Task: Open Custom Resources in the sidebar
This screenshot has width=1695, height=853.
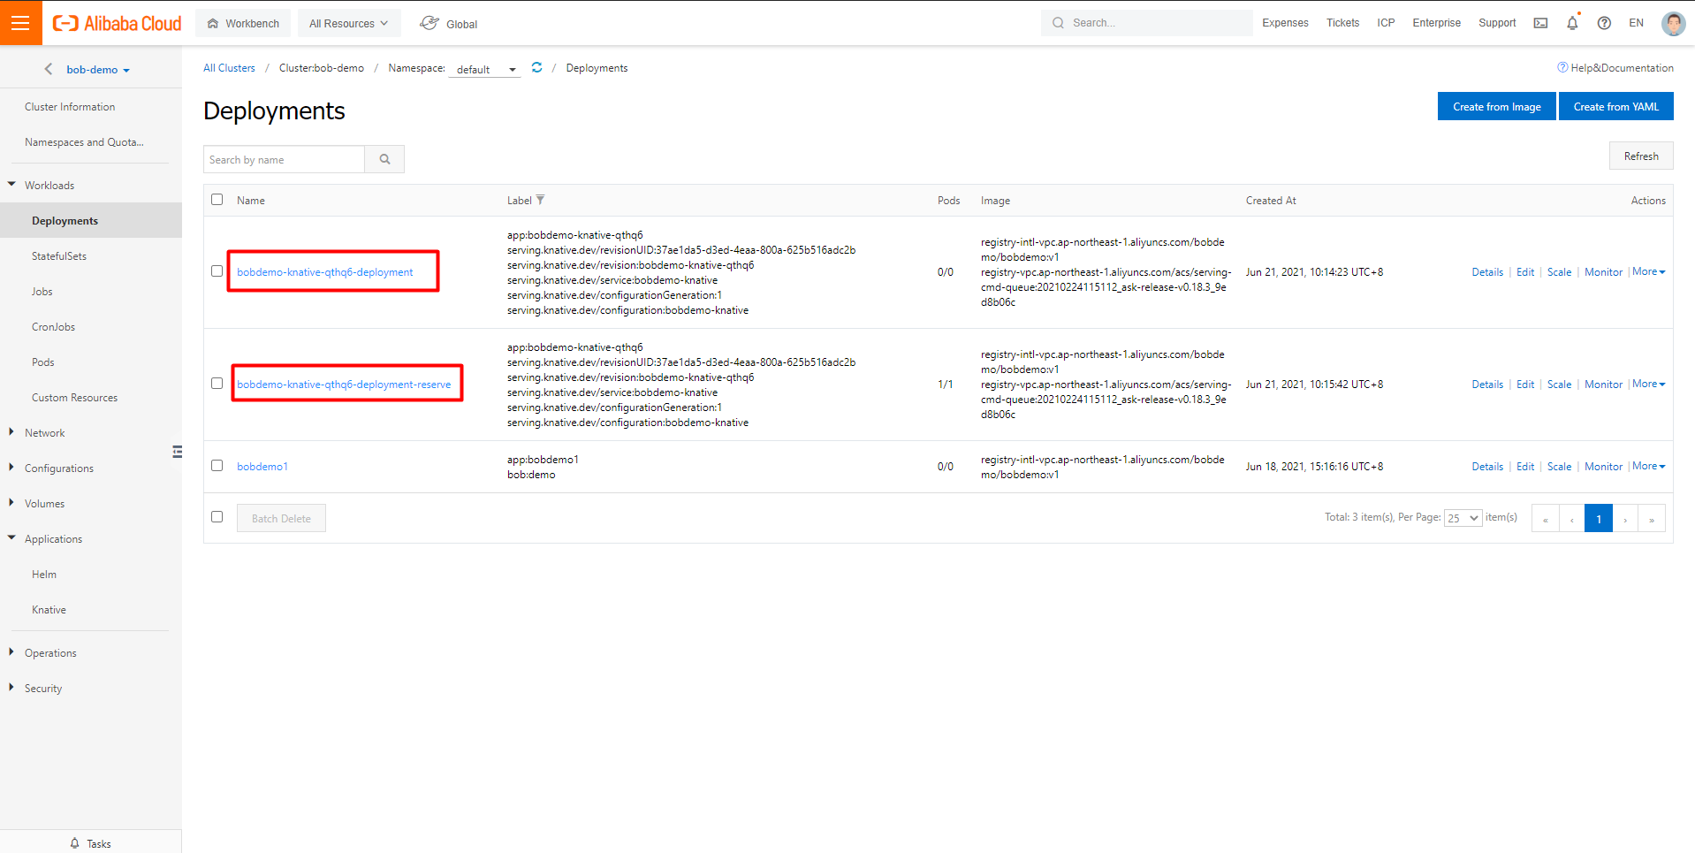Action: click(x=74, y=398)
